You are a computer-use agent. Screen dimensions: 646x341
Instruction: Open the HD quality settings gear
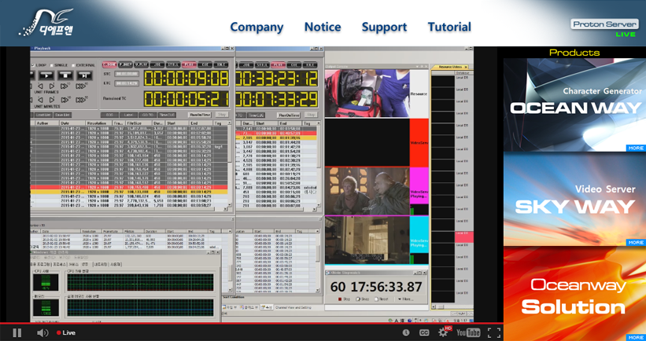coord(444,332)
